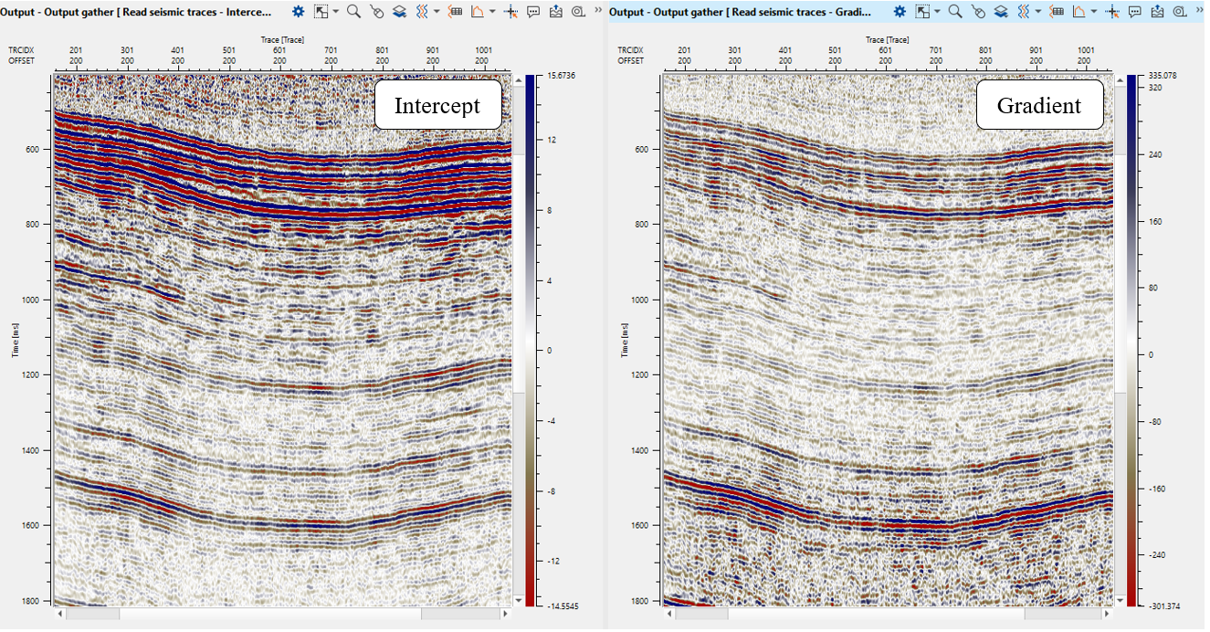Click the tape measure icon in Intercept toolbar
The image size is (1210, 632).
click(578, 12)
